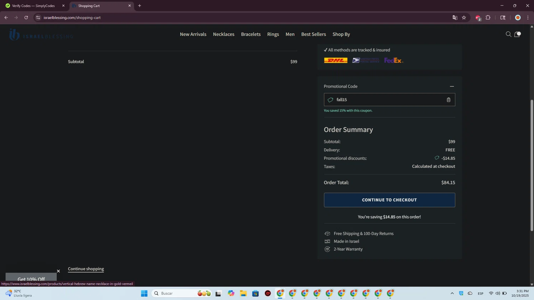Collapse the Promotional Code section
Viewport: 534px width, 300px height.
click(x=452, y=86)
